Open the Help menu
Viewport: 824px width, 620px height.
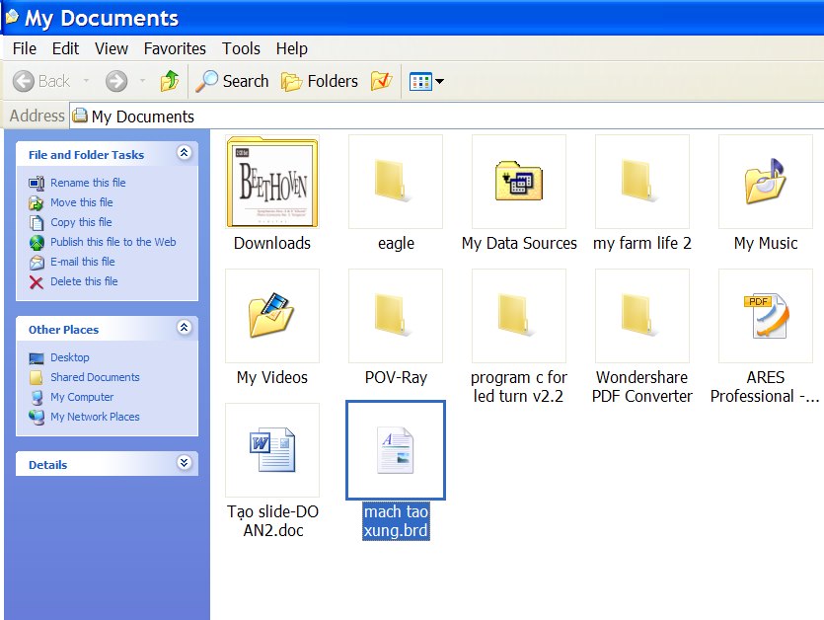(292, 48)
